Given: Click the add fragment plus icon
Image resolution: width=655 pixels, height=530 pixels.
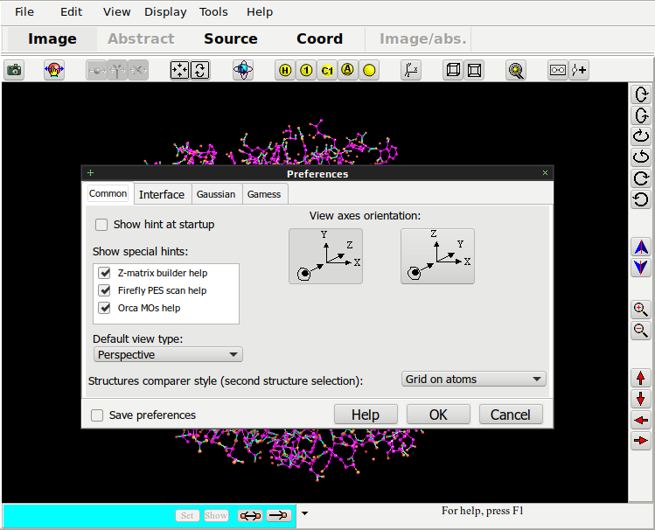Looking at the screenshot, I should click(x=579, y=70).
